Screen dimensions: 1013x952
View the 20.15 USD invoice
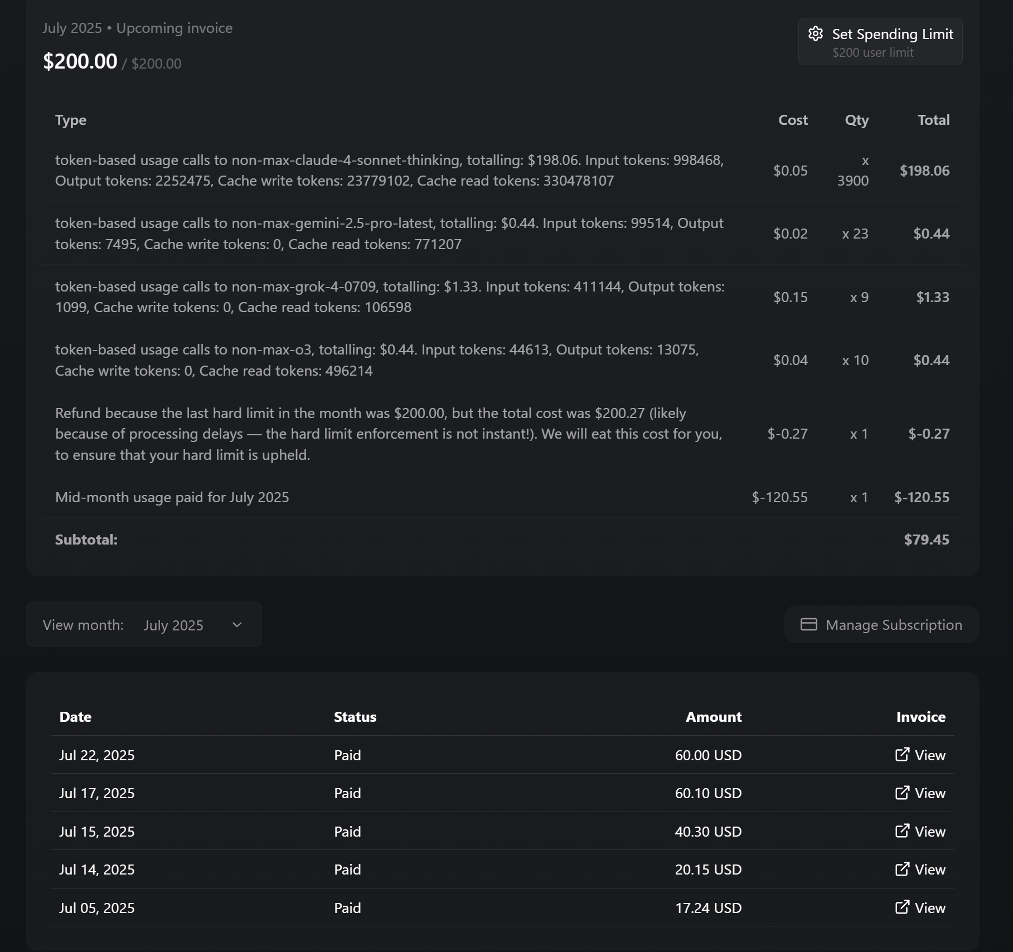[930, 870]
